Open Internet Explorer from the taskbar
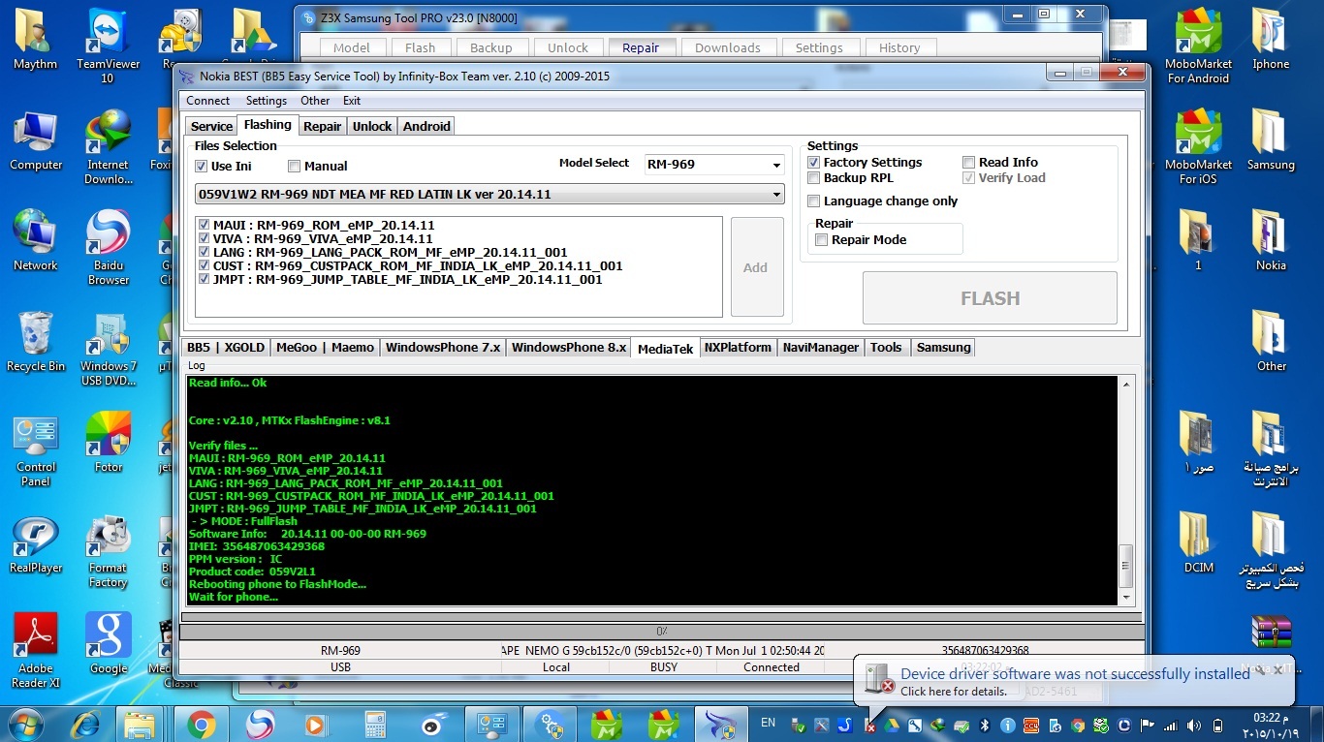This screenshot has height=742, width=1324. pyautogui.click(x=85, y=725)
